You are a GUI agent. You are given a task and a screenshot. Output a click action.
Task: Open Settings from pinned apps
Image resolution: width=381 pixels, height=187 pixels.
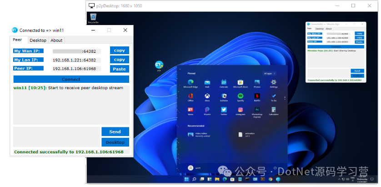274,82
